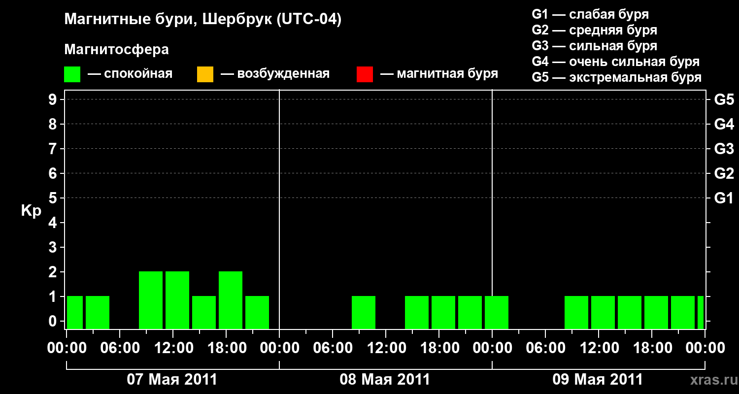Select the title 'Магнитные бури, Шербрук (UTC-04)'
The width and height of the screenshot is (739, 394).
tap(202, 20)
